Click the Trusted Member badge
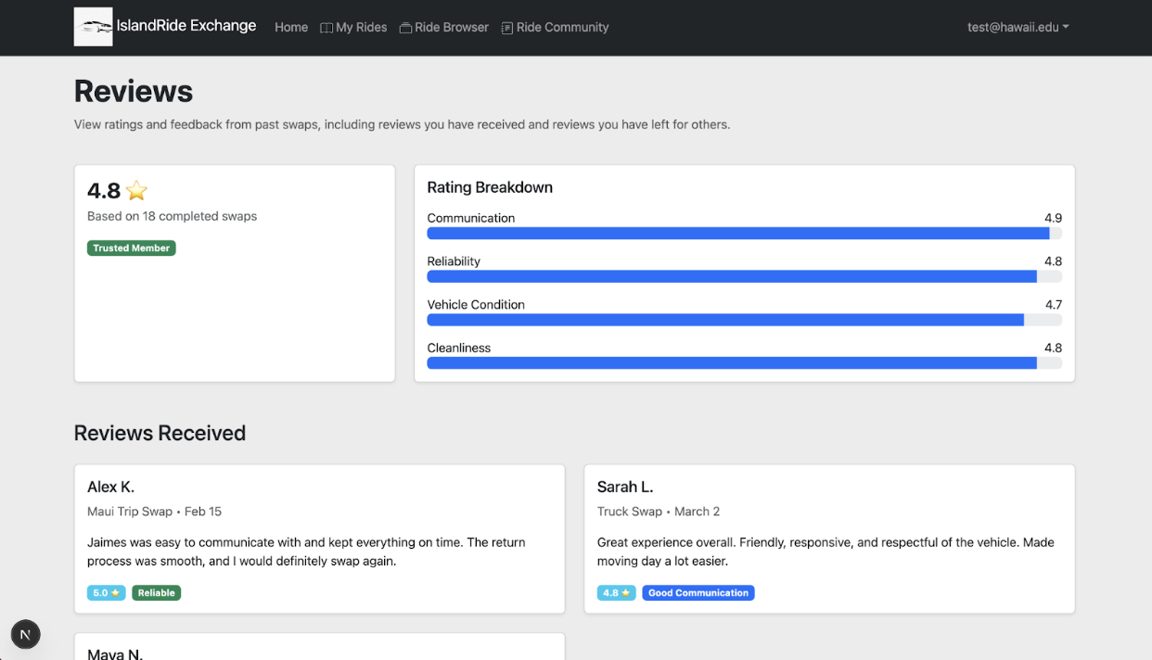 (131, 247)
